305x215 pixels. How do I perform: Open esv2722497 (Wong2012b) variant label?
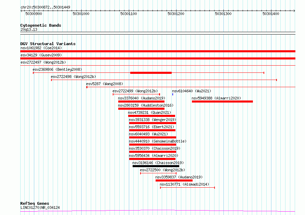click(x=43, y=62)
